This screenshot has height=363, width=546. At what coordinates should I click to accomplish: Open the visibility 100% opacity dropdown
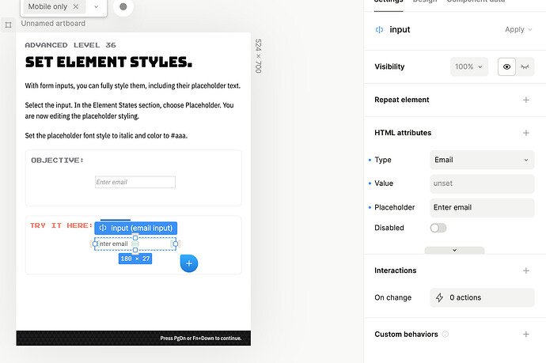pyautogui.click(x=469, y=67)
